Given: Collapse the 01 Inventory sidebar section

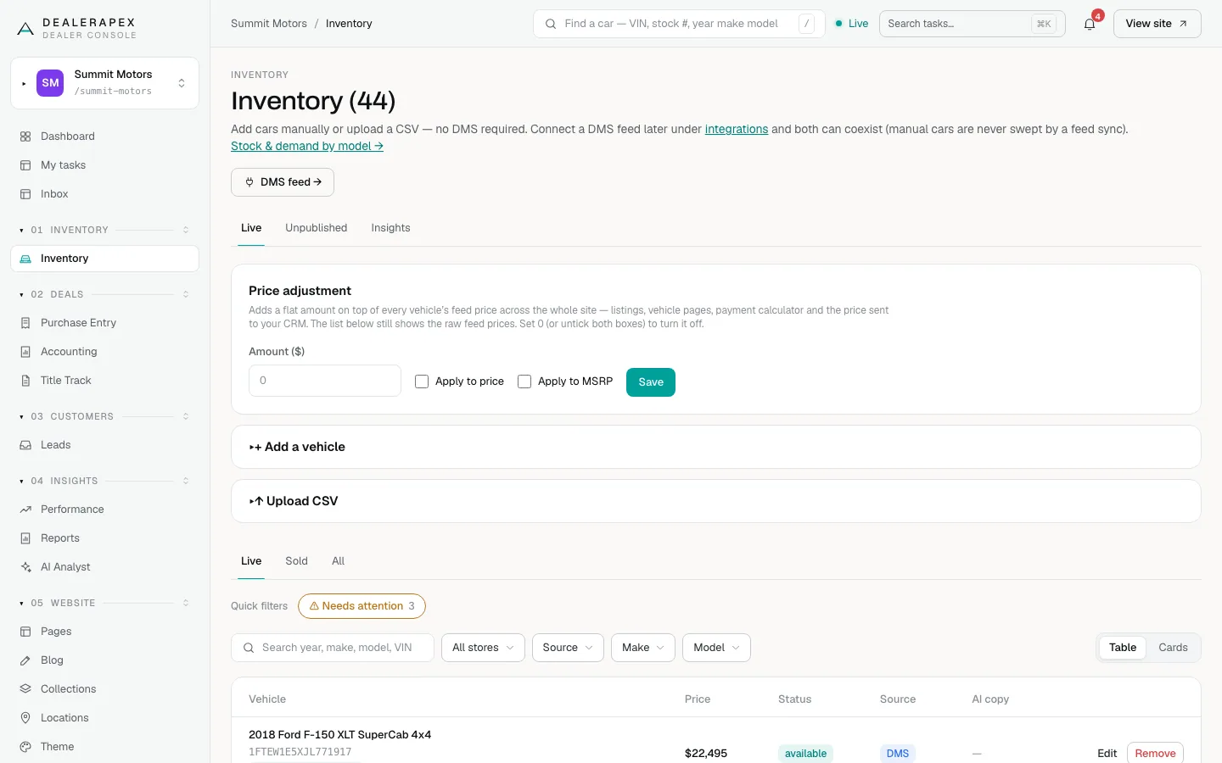Looking at the screenshot, I should pos(104,230).
